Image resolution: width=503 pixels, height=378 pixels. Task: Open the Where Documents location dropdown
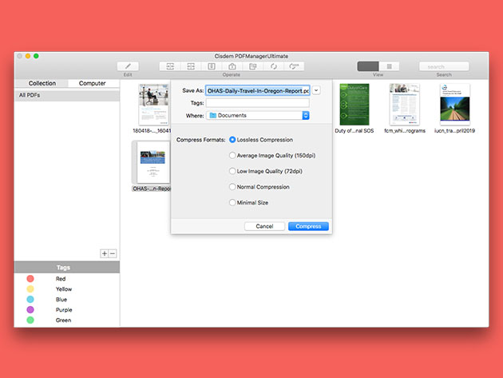(258, 116)
